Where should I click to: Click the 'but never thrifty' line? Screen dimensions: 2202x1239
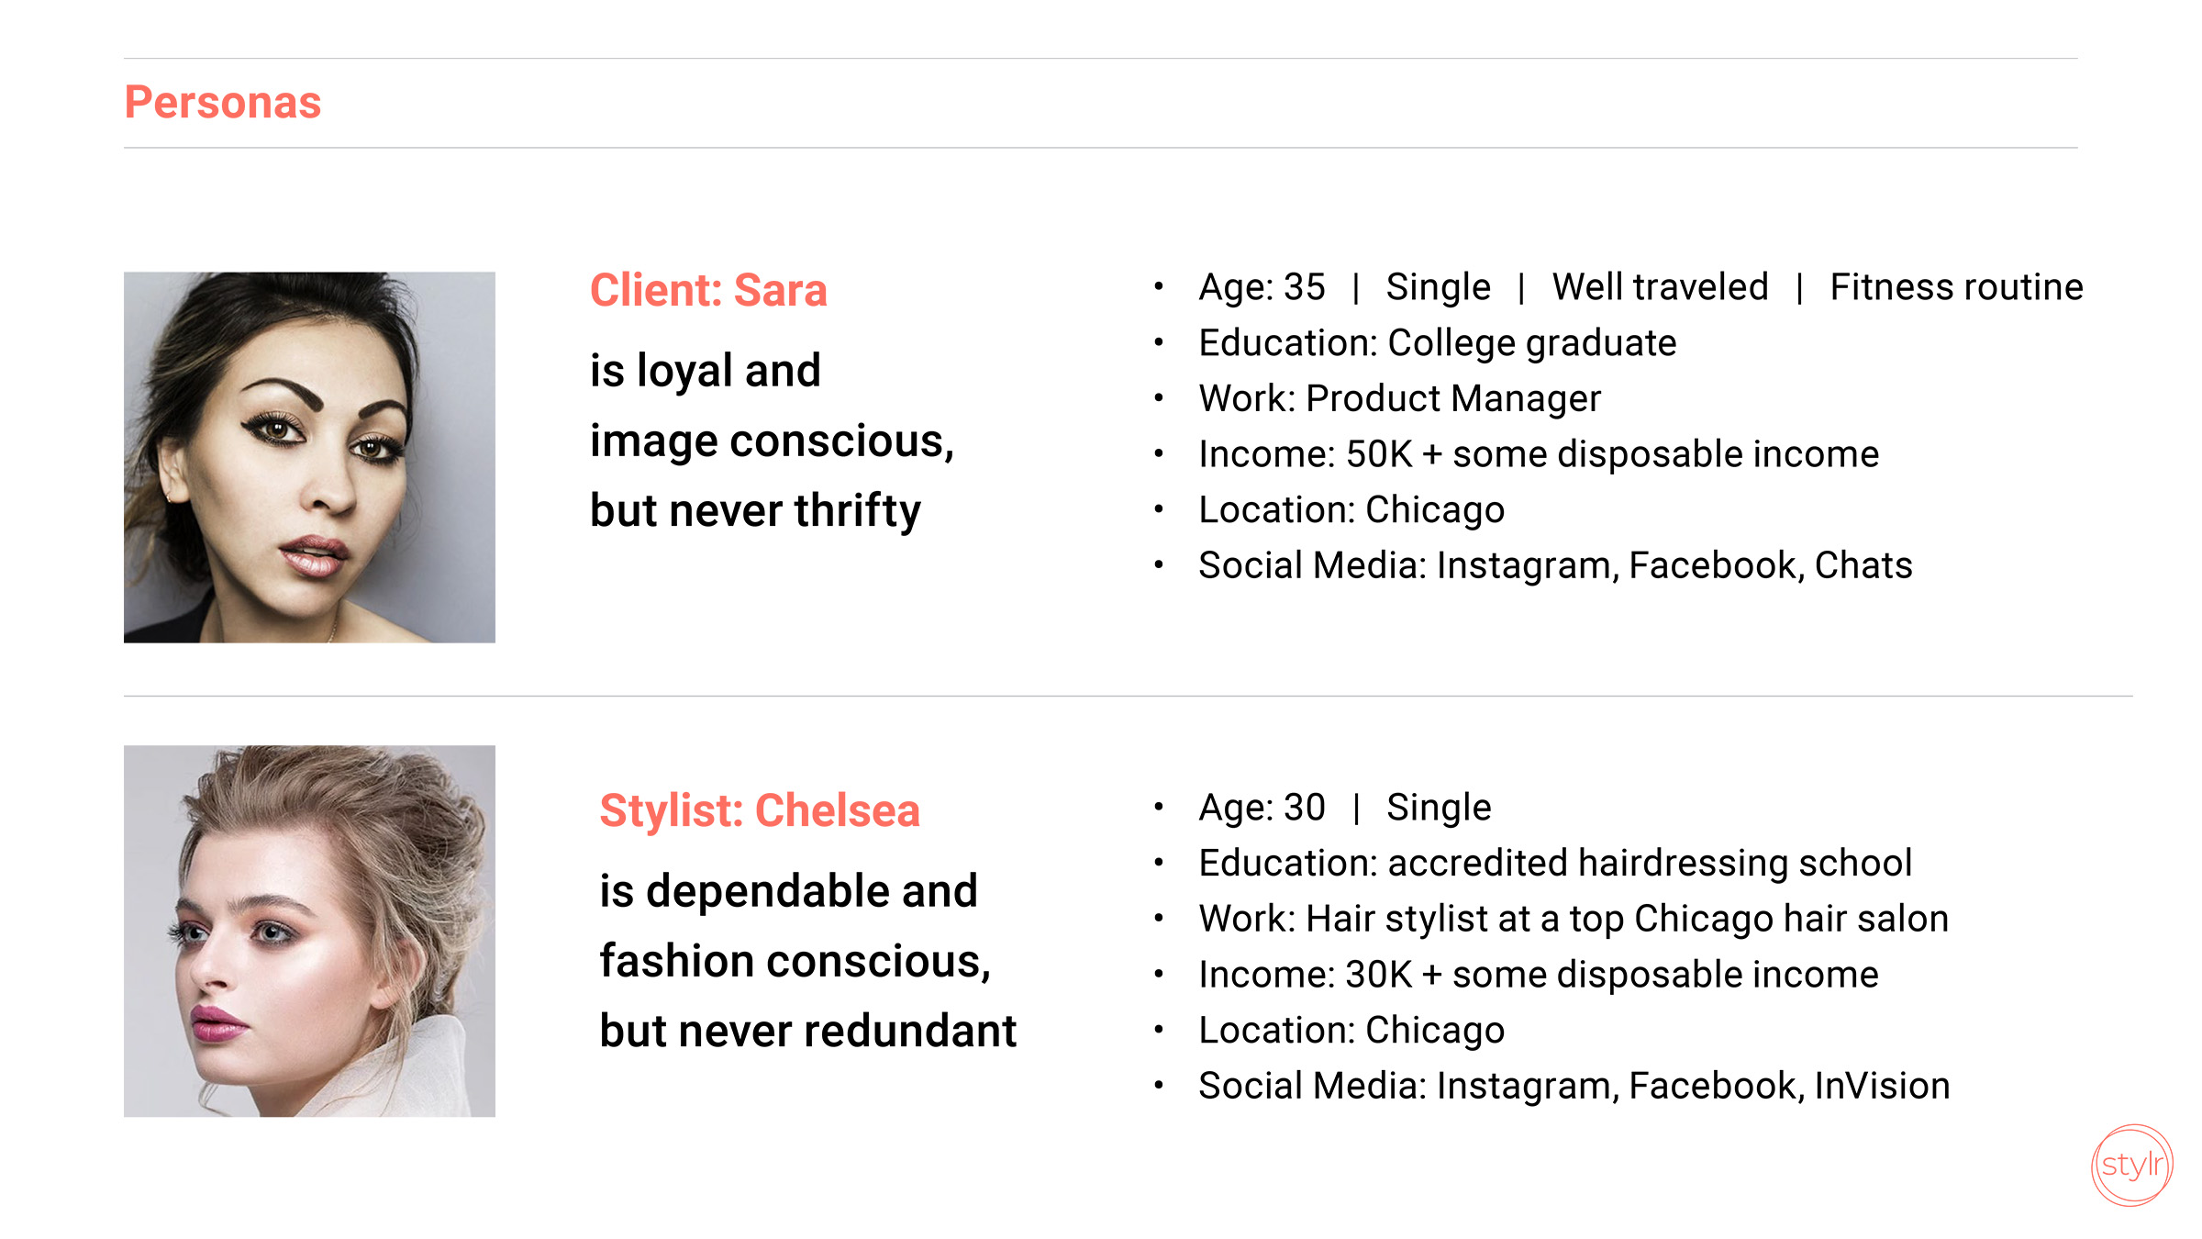click(755, 510)
